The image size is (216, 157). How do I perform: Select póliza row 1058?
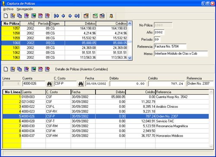click(64, 33)
